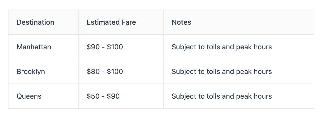Click the Notes column header
This screenshot has height=118, width=322.
[x=181, y=22]
